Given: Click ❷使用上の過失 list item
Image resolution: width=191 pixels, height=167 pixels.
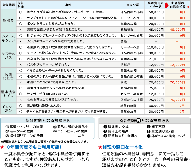Looking at the screenshot, I should (116, 132).
